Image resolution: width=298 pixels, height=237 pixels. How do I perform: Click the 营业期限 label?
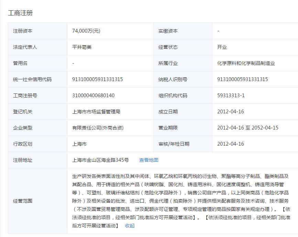pos(168,128)
